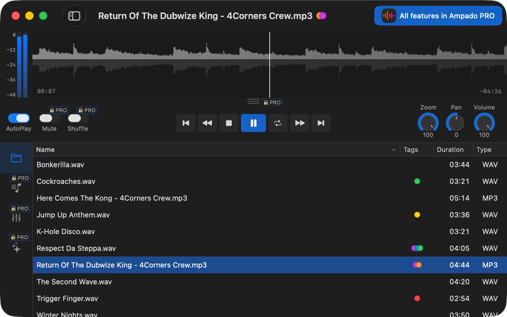Image resolution: width=507 pixels, height=317 pixels.
Task: Click the level meter bars
Action: coord(22,65)
